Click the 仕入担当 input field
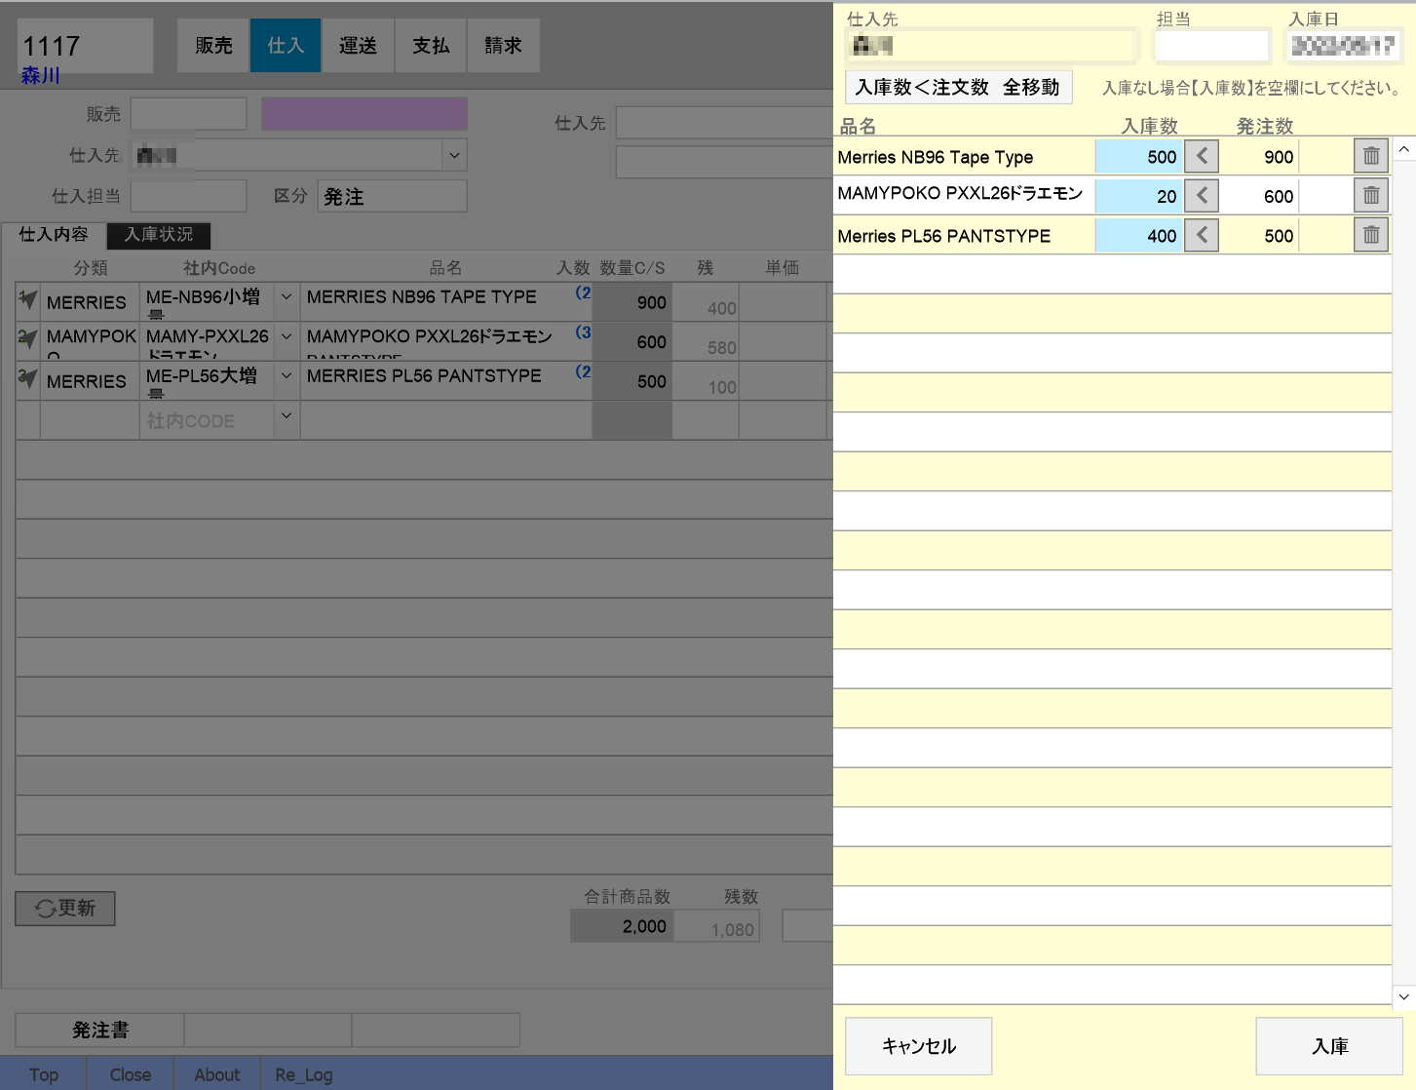The height and width of the screenshot is (1090, 1416). pos(188,196)
